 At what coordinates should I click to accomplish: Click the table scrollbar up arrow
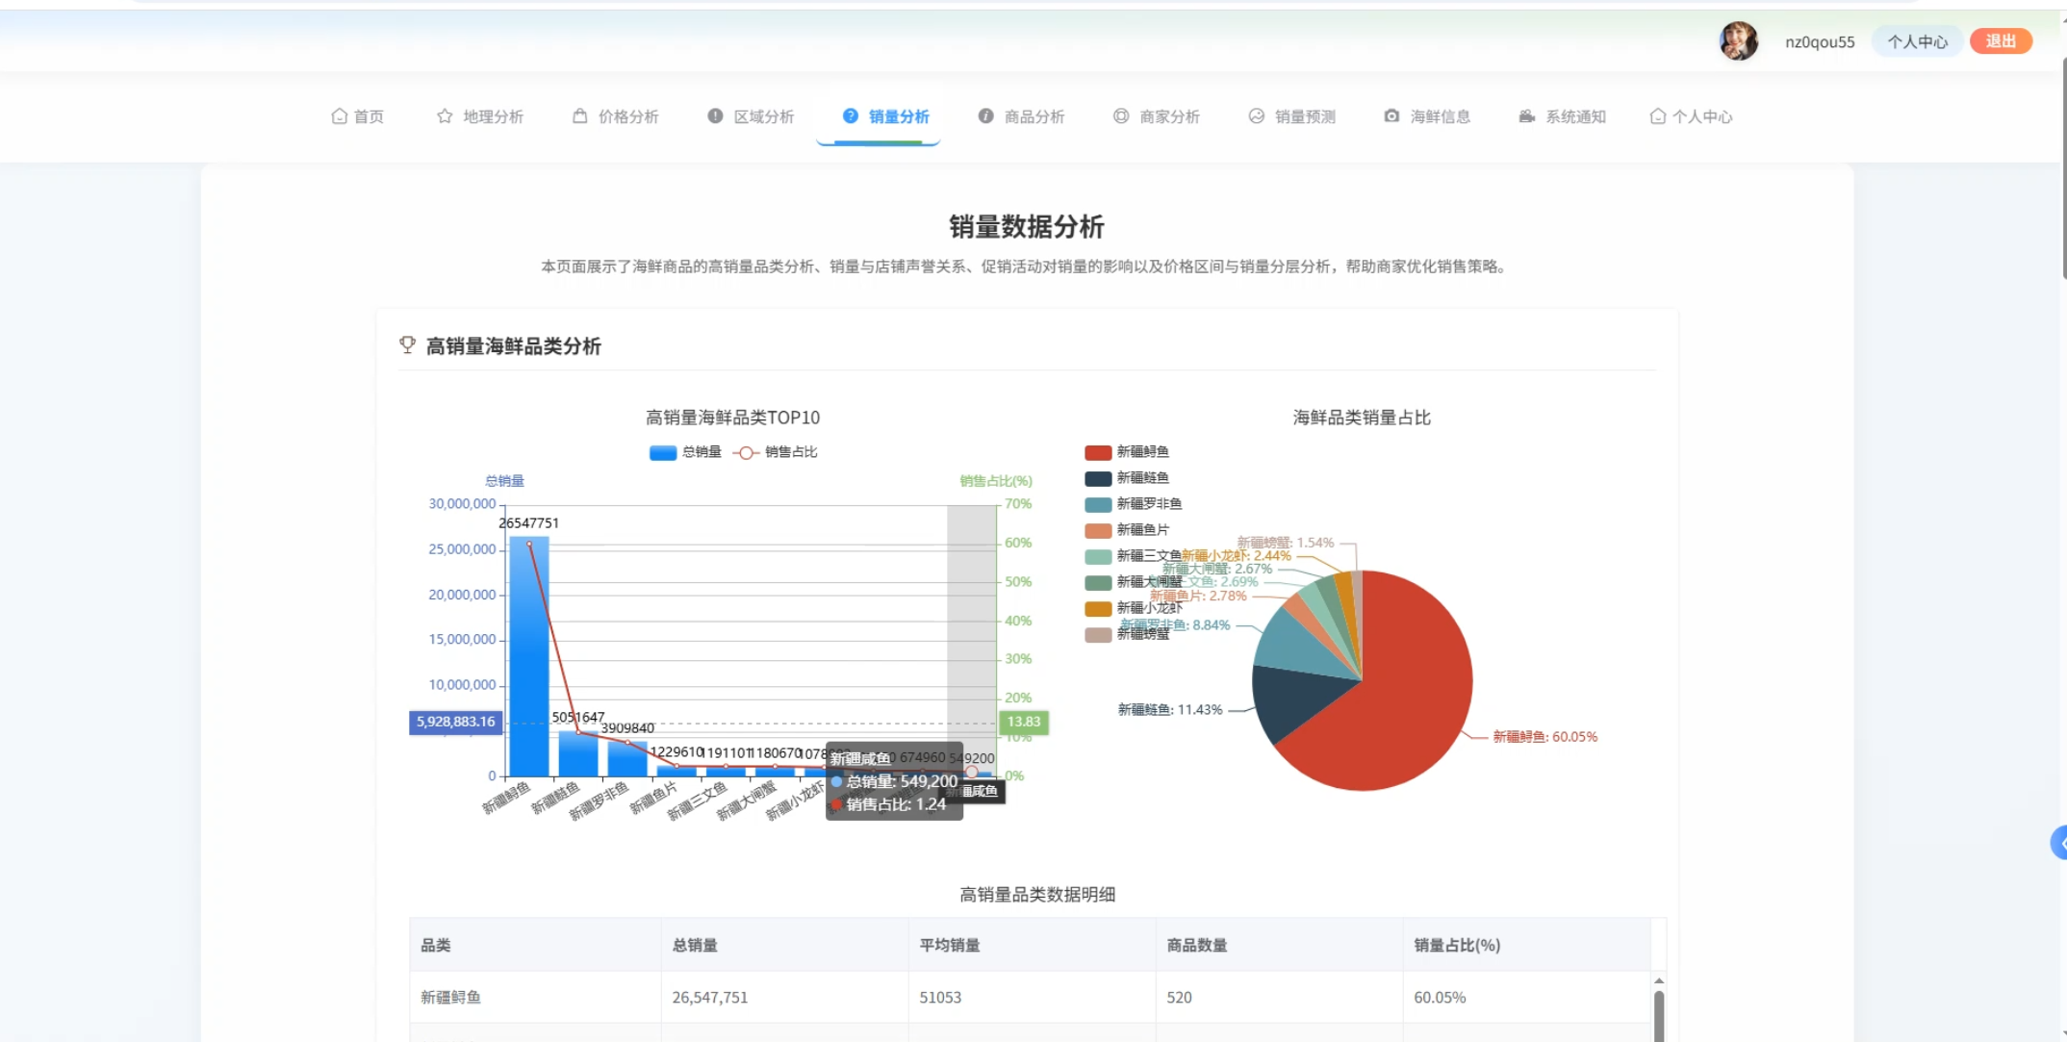(x=1659, y=980)
